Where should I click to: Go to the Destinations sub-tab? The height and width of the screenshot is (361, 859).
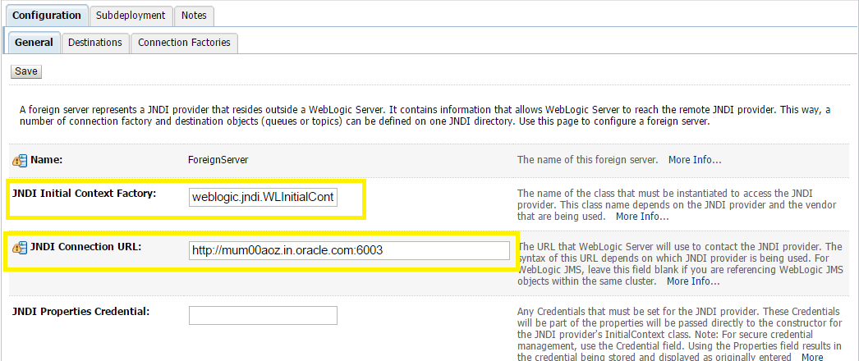click(x=95, y=43)
